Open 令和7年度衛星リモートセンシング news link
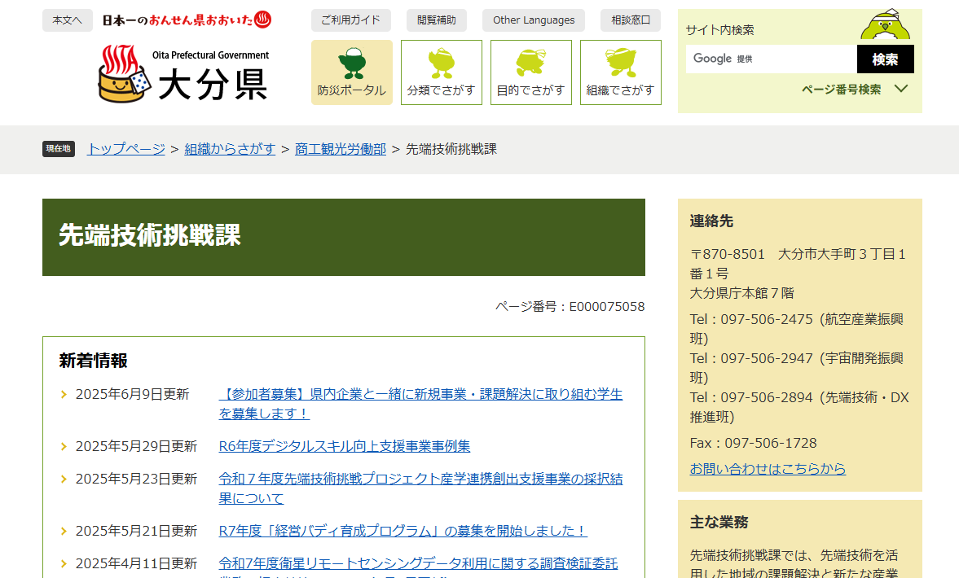The image size is (959, 578). click(418, 567)
